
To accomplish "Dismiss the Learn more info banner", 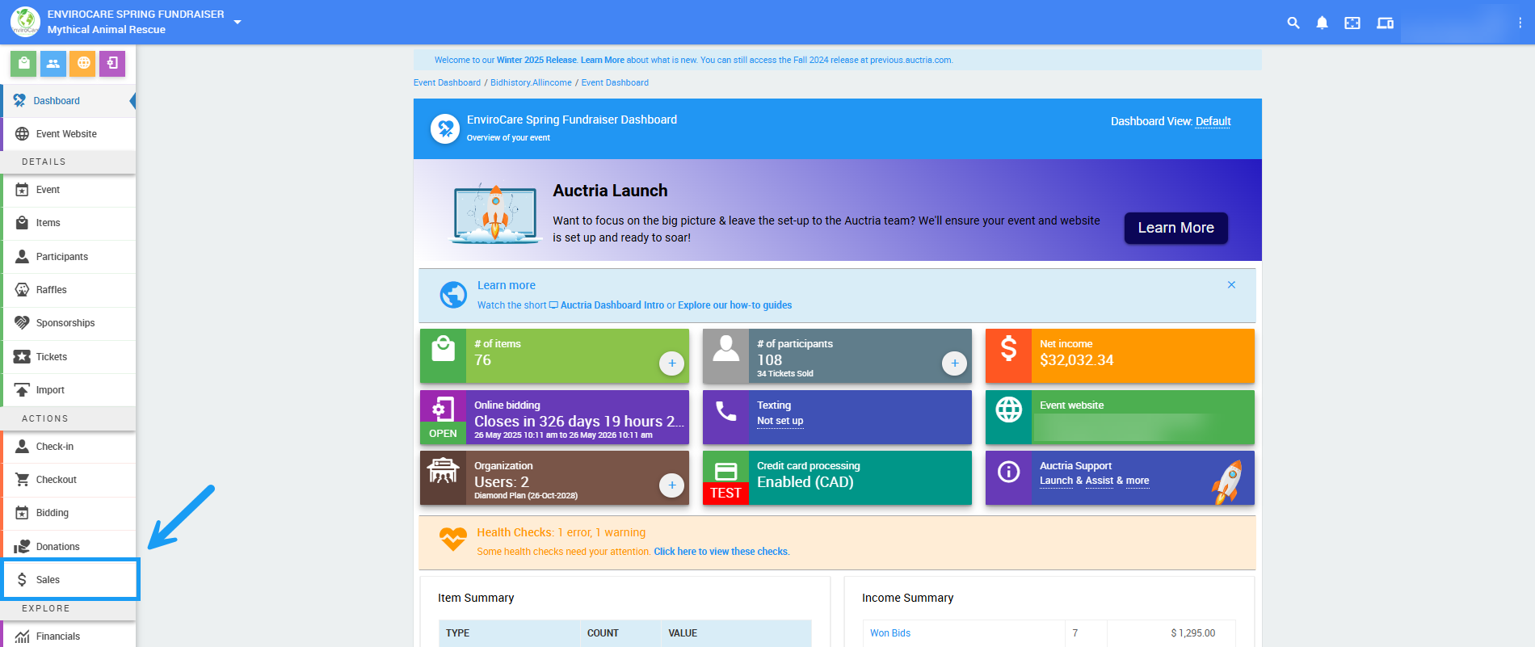I will 1231,285.
